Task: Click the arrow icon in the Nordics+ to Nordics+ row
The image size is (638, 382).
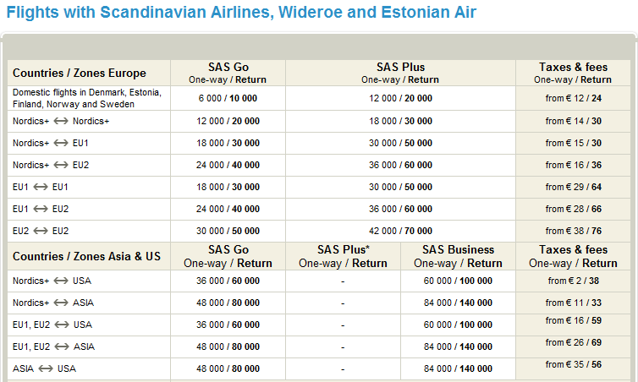Action: click(x=60, y=121)
